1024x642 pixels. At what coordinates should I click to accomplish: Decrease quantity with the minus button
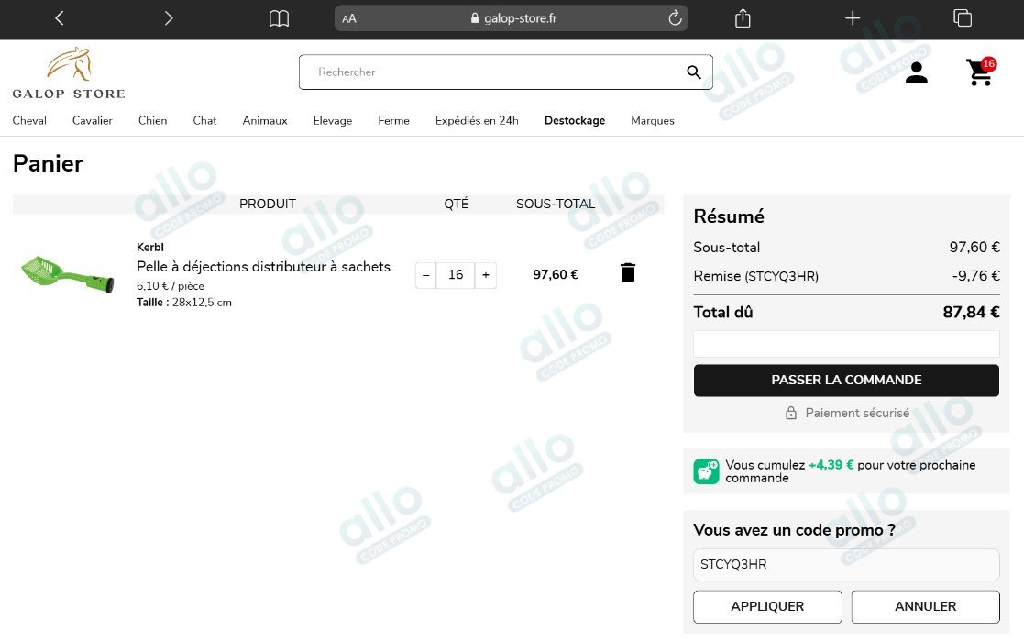point(425,275)
